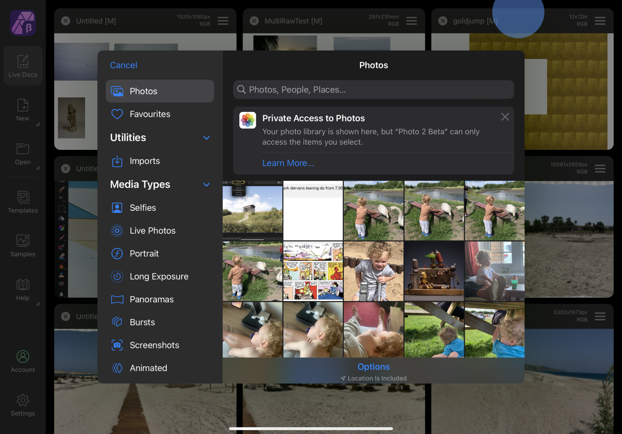Screen dimensions: 622x434
Task: Choose Panoramas media type
Action: pyautogui.click(x=151, y=299)
